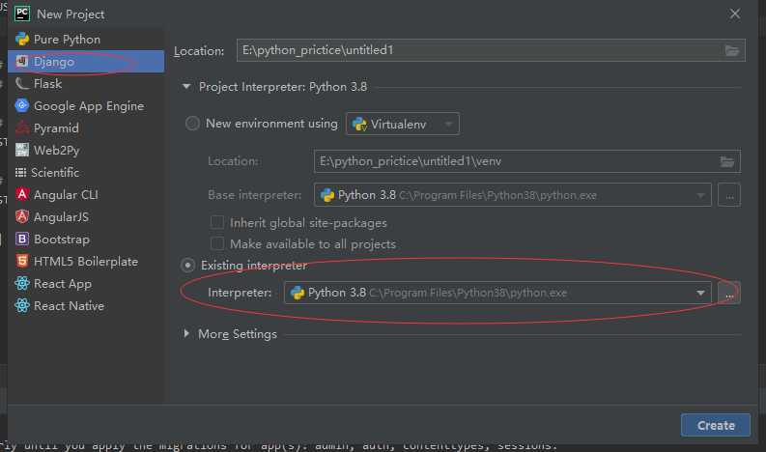The width and height of the screenshot is (766, 452).
Task: Choose Angular CLI project type label
Action: [66, 194]
